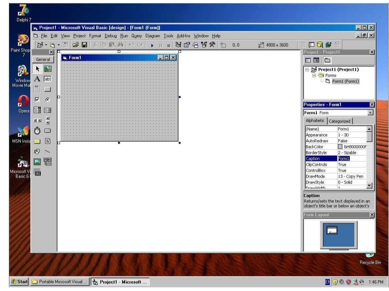Select the Frame control tool
The height and width of the screenshot is (291, 389).
pos(37,89)
